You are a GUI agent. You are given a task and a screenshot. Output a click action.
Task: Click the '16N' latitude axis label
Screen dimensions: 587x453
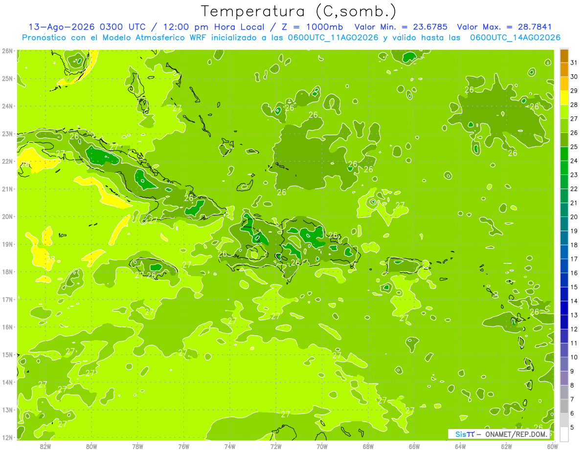[7, 327]
